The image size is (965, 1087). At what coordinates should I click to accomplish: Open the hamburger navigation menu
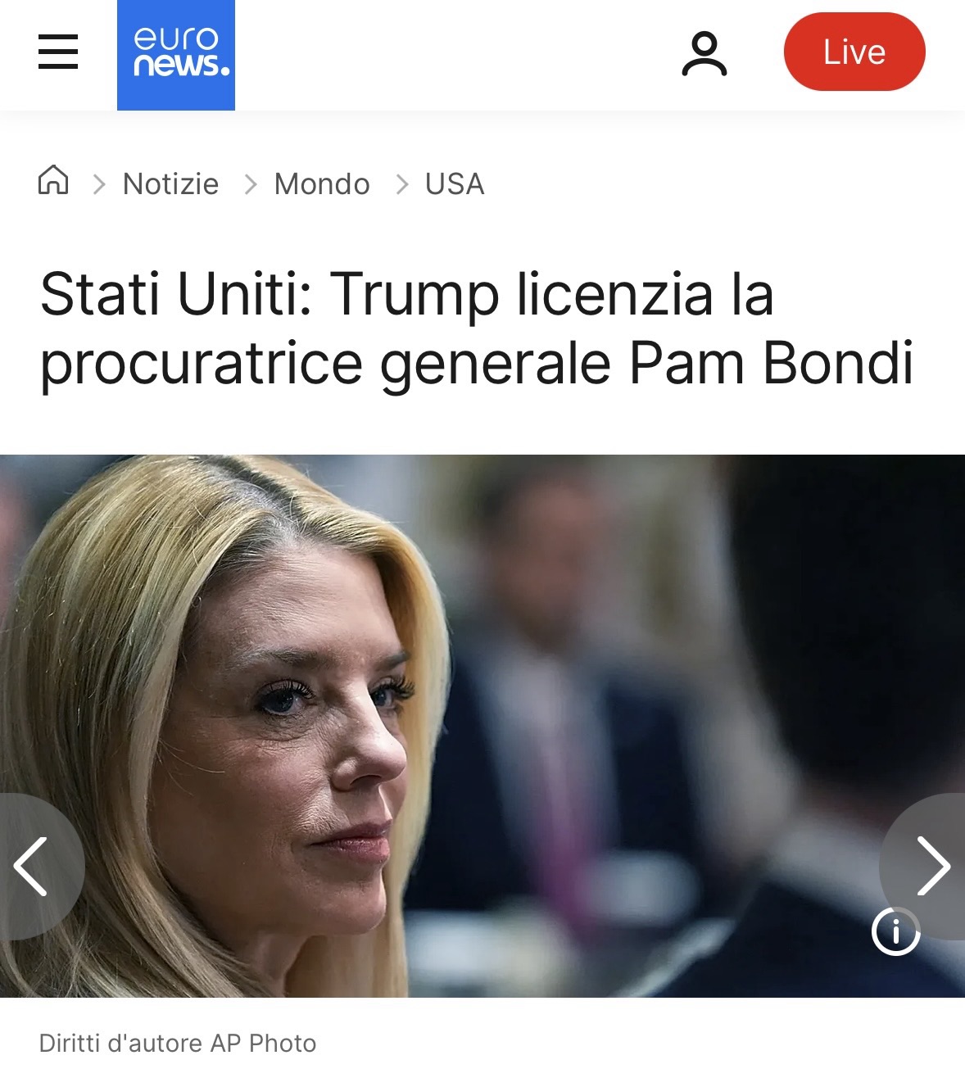point(58,52)
